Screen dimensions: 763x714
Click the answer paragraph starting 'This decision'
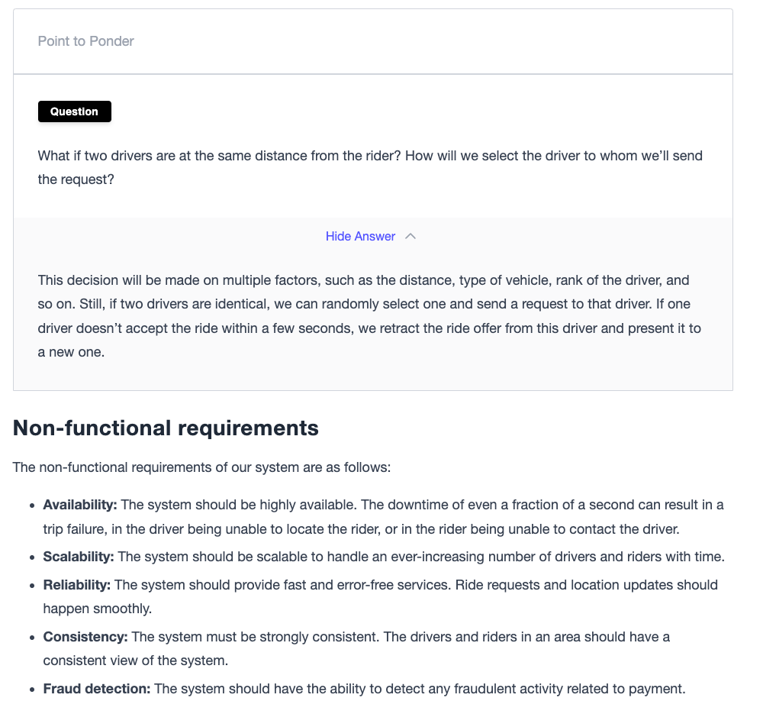tap(369, 316)
